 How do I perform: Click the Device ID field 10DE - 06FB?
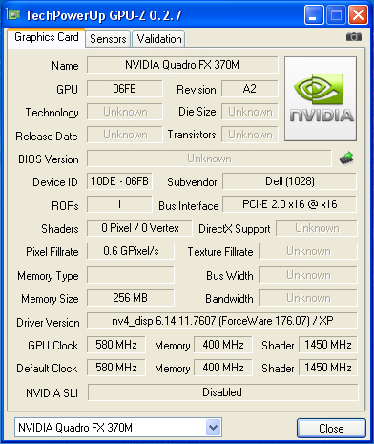[119, 181]
